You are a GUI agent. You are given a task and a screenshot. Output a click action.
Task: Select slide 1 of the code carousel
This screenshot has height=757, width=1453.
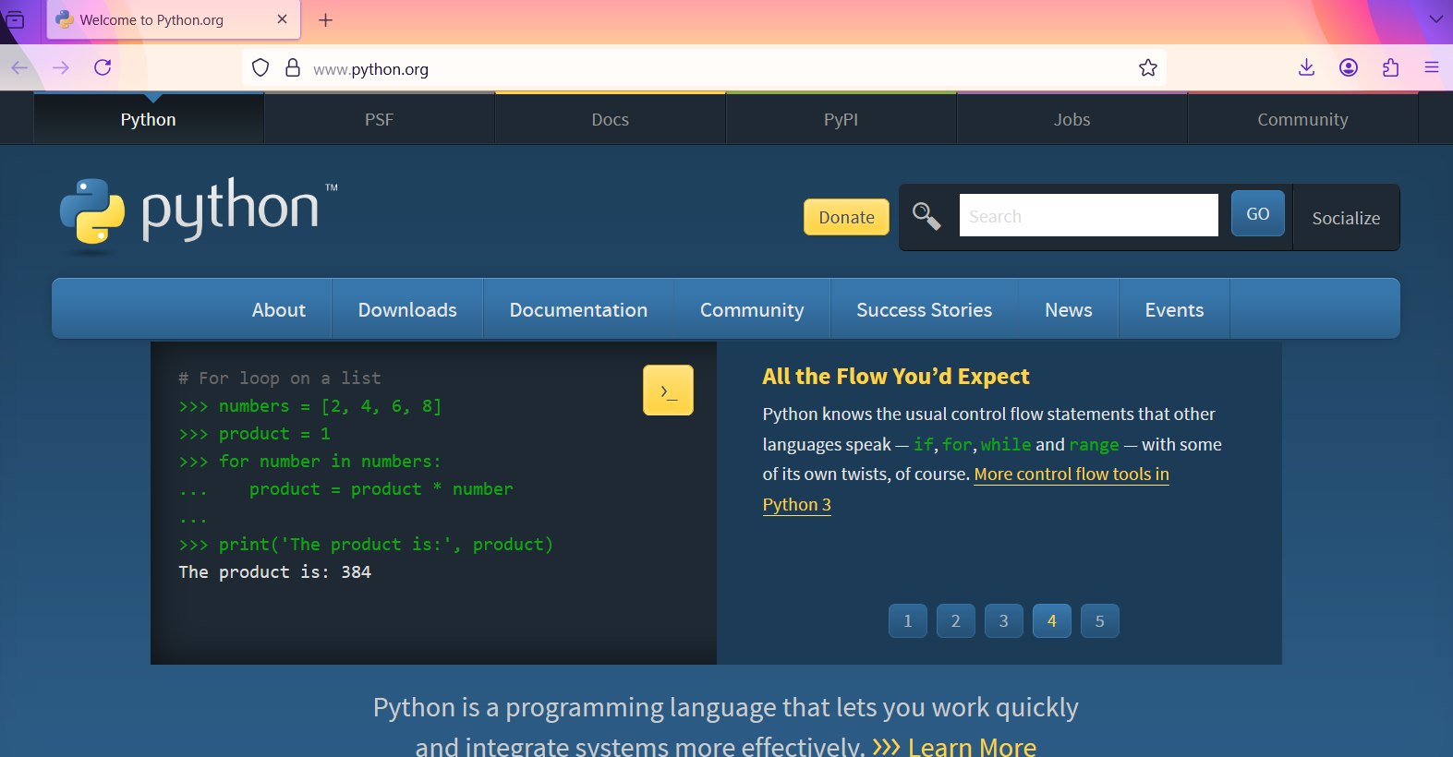(908, 621)
